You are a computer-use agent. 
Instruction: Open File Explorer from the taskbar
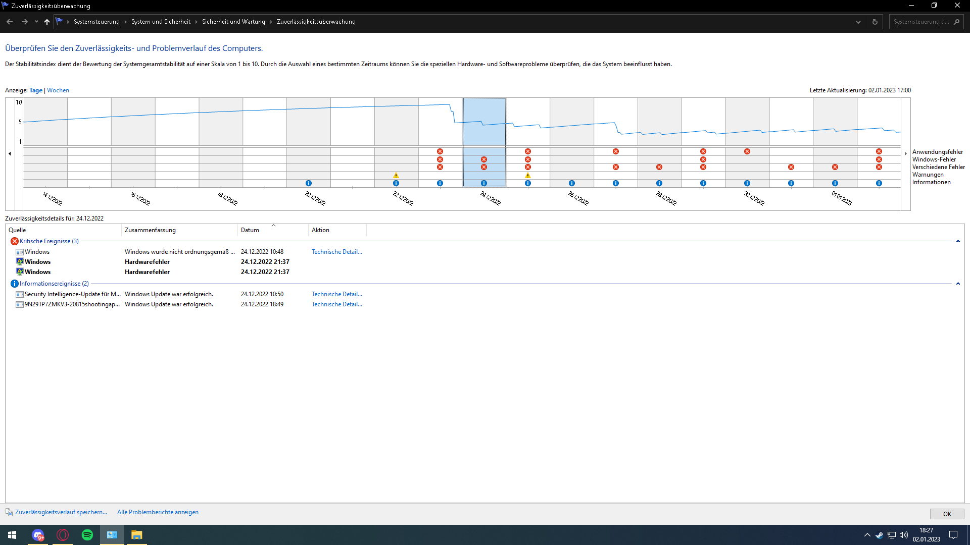click(136, 535)
